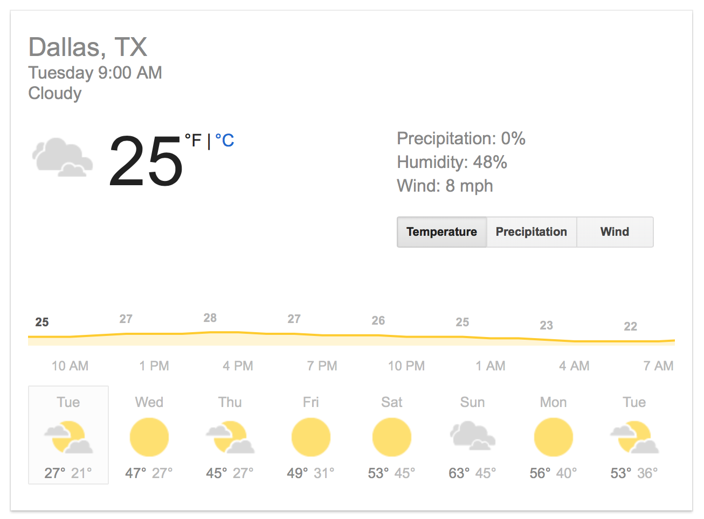Click Monday's sunny forecast icon
The height and width of the screenshot is (519, 704).
[x=554, y=437]
